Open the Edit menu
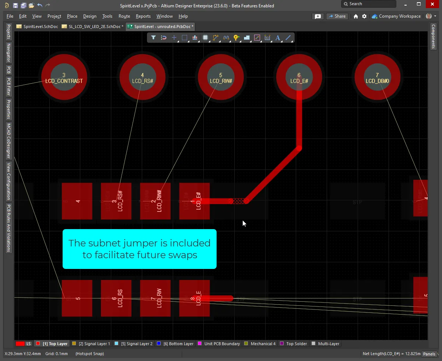442x361 pixels. pyautogui.click(x=23, y=16)
